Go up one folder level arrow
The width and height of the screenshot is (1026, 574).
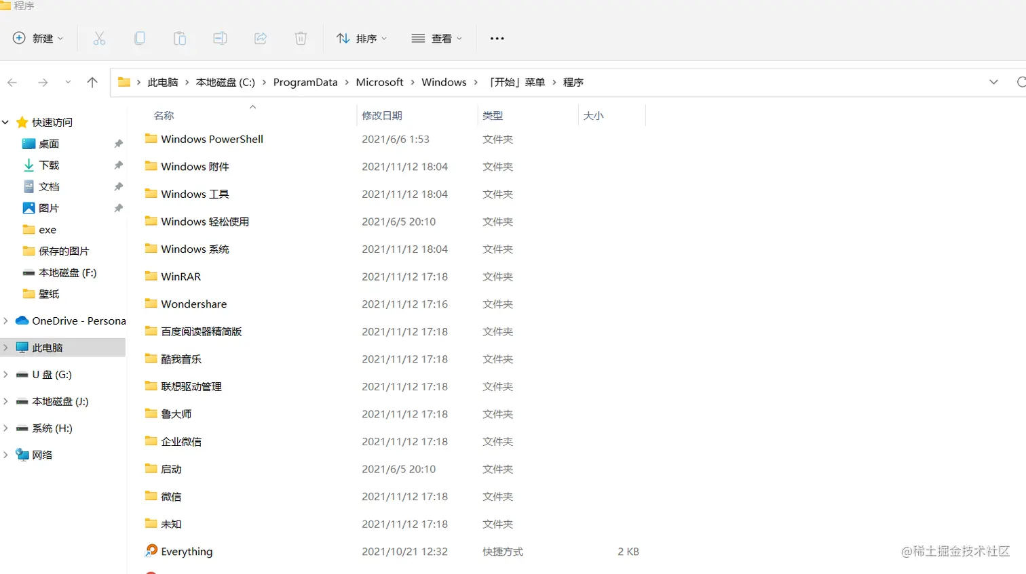click(92, 82)
